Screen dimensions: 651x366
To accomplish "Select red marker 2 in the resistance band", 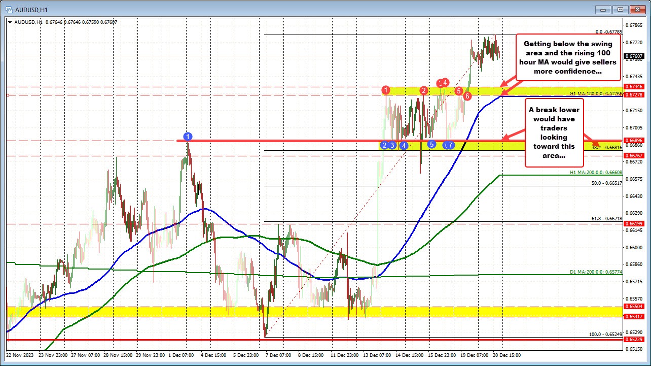I will (423, 90).
